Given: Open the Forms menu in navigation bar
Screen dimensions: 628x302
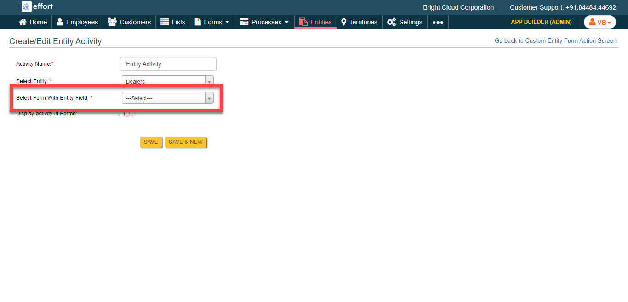Looking at the screenshot, I should (212, 22).
